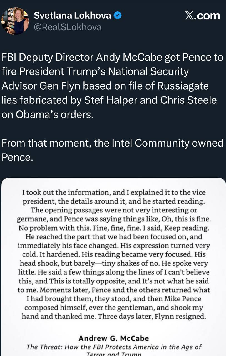Viewport: 226px width, 356px height.
Task: Click the standalone "Pence." last line of post
Action: [18, 157]
